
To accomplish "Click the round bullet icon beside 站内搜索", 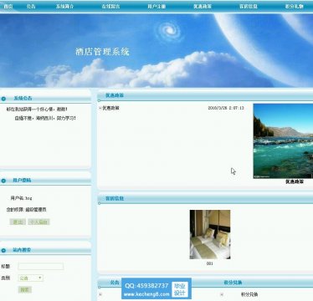I will click(3, 250).
